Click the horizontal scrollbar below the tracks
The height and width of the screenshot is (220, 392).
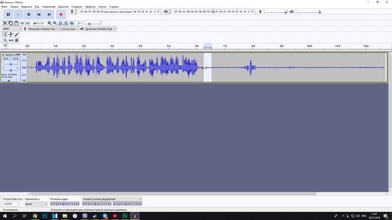173,194
